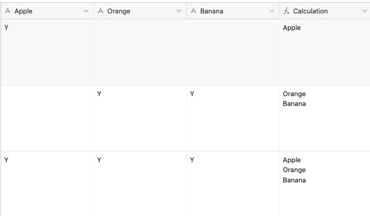Click the text field icon beside Apple
This screenshot has width=370, height=216.
coord(8,11)
